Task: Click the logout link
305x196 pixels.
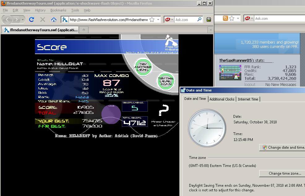Action: click(250, 85)
